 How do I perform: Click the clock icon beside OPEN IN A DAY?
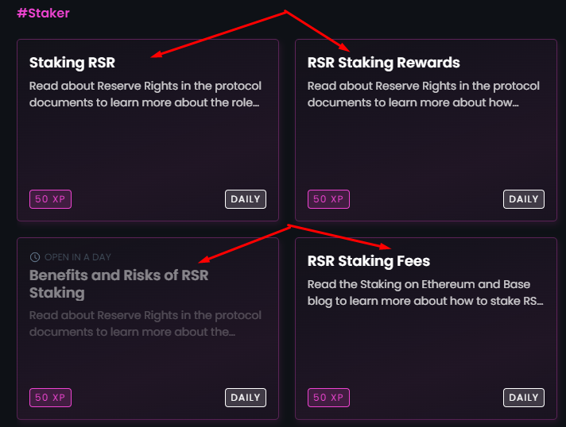point(35,257)
